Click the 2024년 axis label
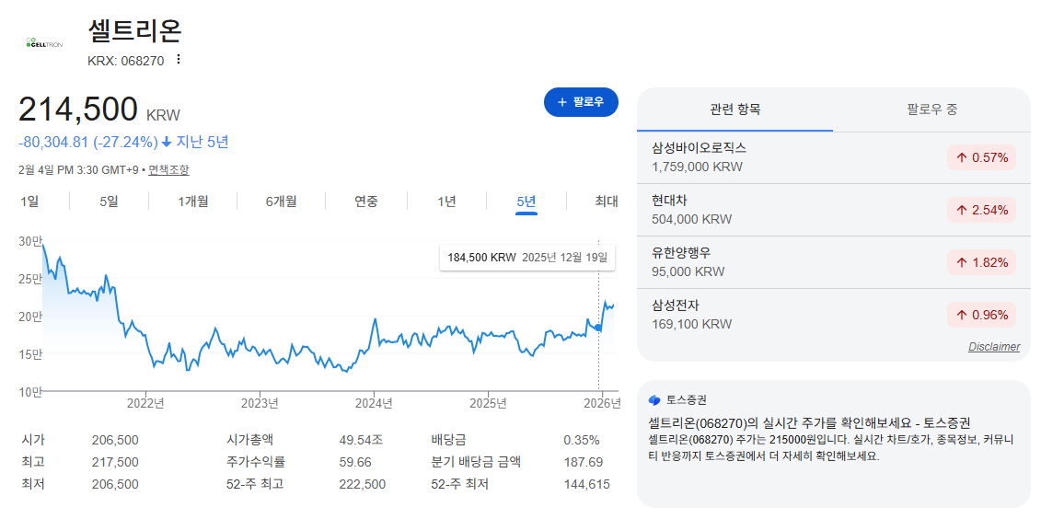The height and width of the screenshot is (519, 1041). pyautogui.click(x=374, y=403)
